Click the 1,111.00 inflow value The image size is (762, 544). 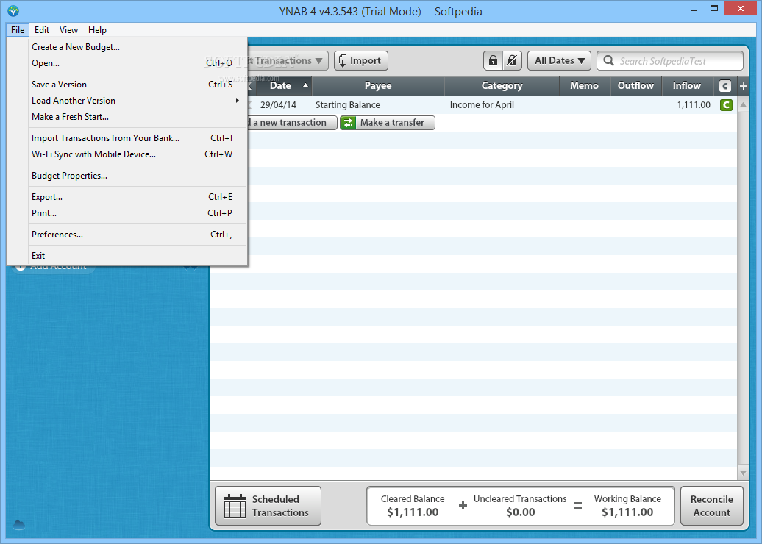[x=694, y=105]
